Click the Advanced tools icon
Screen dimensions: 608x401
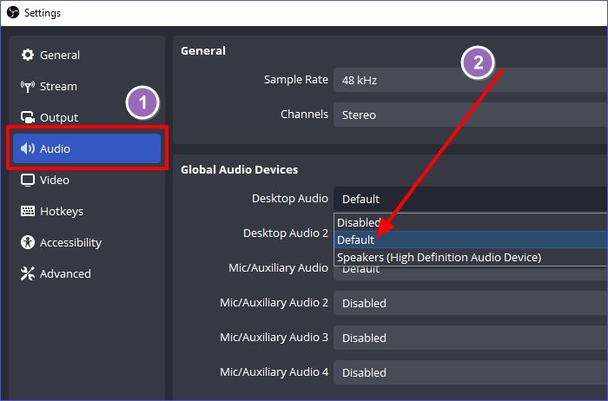pos(27,274)
